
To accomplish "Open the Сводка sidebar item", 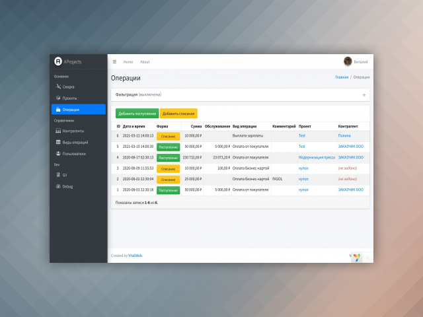I will 79,87.
